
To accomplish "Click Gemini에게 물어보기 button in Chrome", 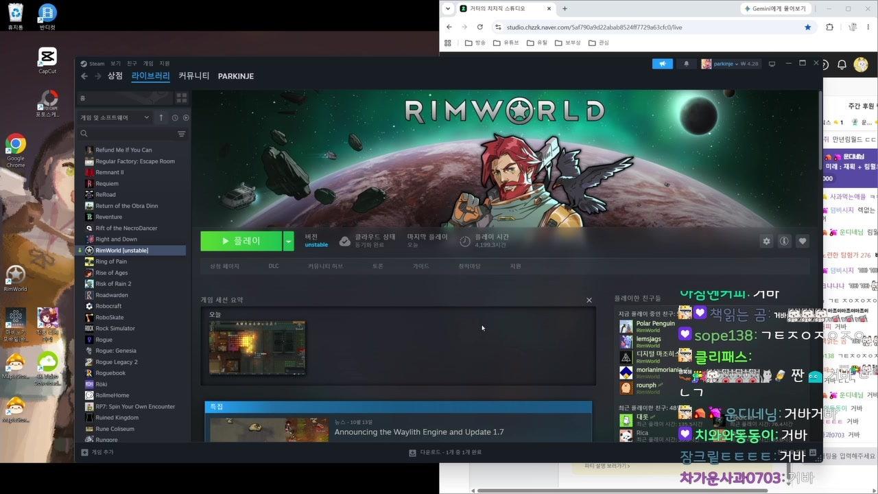I will coord(777,8).
